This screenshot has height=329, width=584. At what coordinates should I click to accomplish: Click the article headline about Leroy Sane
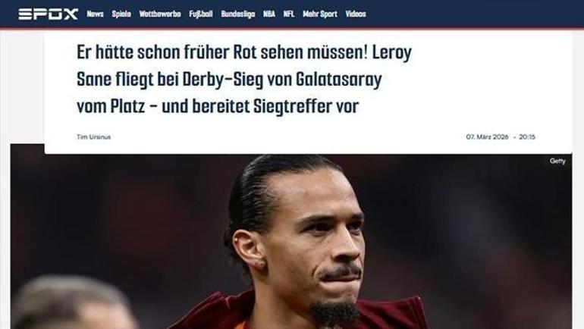tap(244, 80)
